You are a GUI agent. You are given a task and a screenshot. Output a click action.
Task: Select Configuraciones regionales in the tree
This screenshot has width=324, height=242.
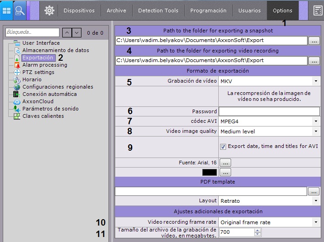point(58,87)
